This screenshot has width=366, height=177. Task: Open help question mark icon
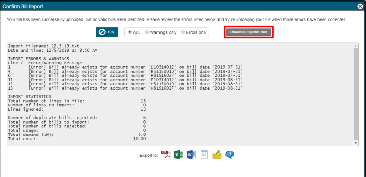point(230,155)
